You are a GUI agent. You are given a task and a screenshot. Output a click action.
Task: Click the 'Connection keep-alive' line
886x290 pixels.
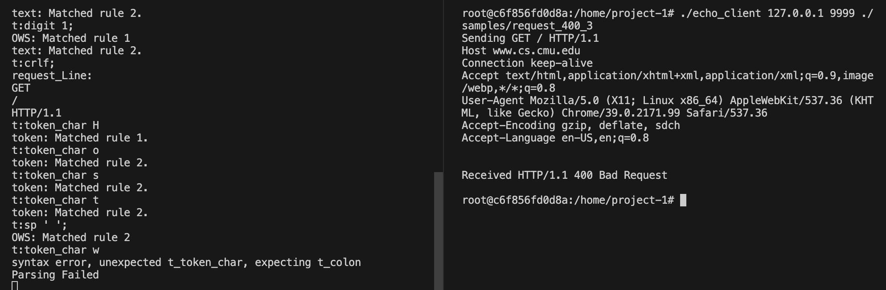pyautogui.click(x=527, y=63)
